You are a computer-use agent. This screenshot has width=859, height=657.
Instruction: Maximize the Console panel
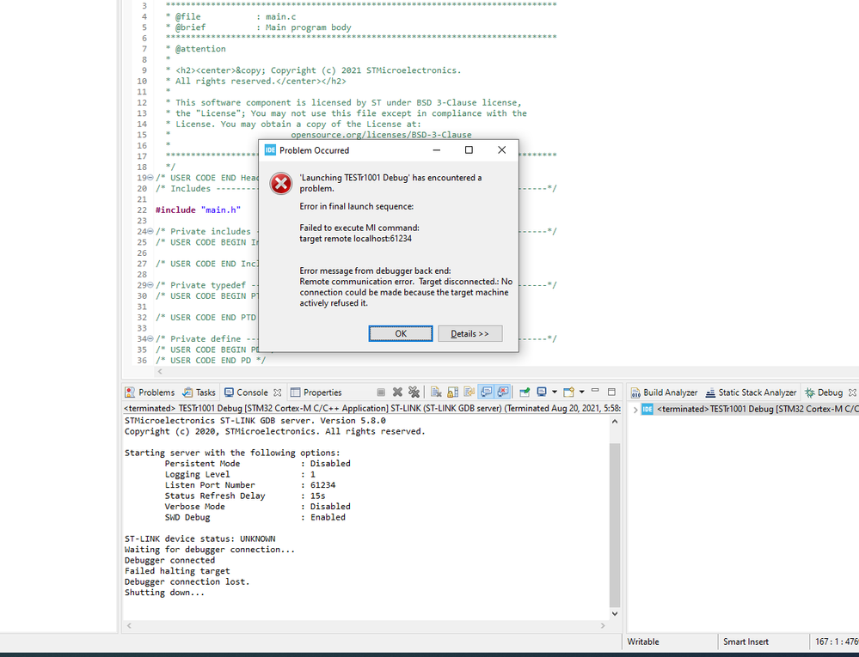coord(611,392)
